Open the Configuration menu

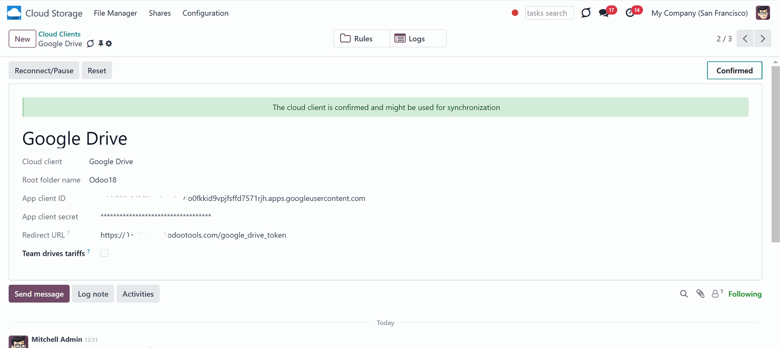pyautogui.click(x=206, y=13)
